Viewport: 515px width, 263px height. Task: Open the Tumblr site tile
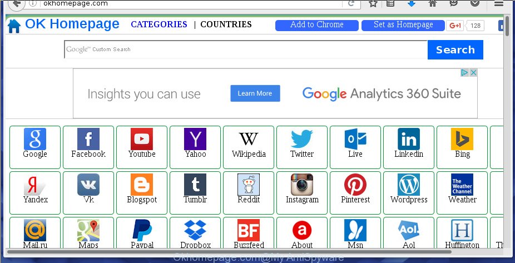point(195,193)
